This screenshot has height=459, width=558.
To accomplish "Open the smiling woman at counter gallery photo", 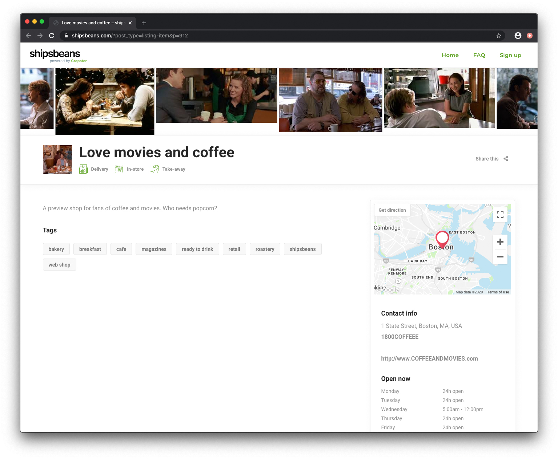I will coord(439,98).
